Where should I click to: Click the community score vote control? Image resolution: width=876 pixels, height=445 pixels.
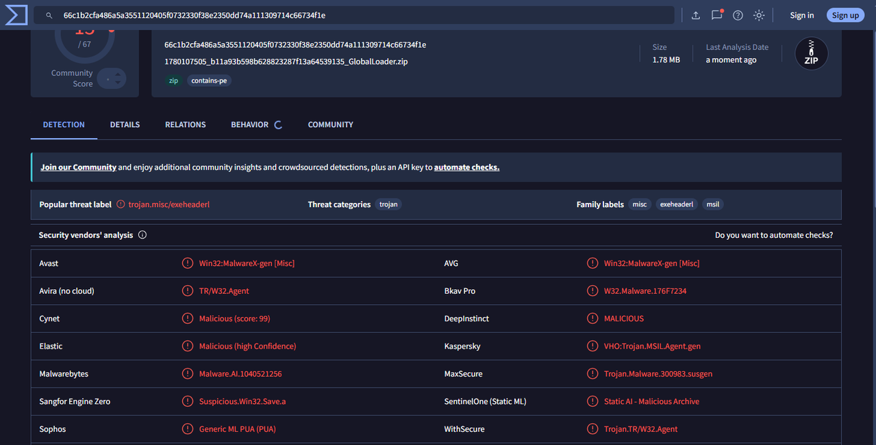112,79
